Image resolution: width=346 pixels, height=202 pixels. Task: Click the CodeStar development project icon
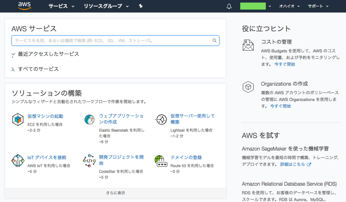click(x=89, y=161)
